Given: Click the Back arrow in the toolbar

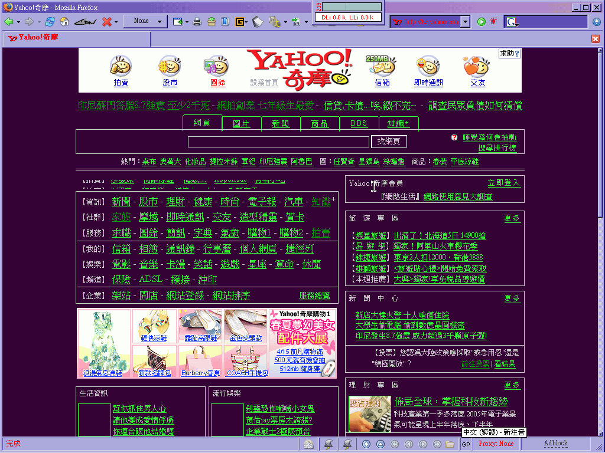Looking at the screenshot, I should pos(9,22).
